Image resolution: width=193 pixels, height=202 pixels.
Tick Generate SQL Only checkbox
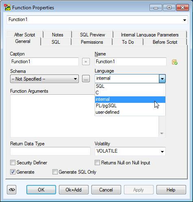point(55,172)
